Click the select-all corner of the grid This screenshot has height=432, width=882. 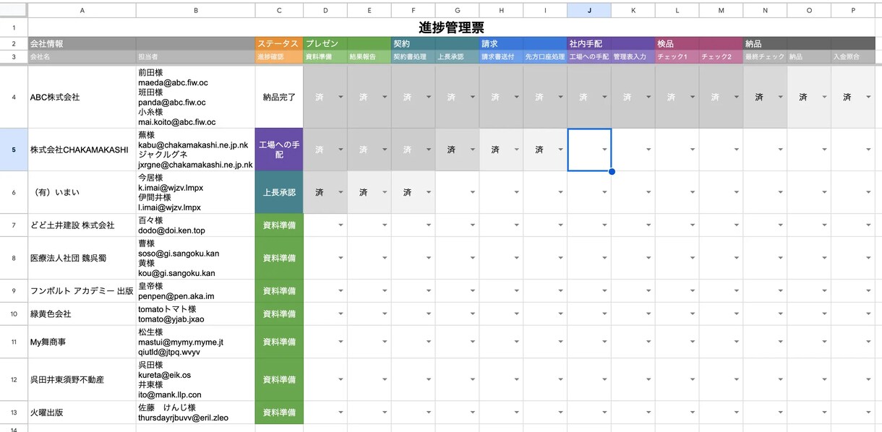pos(14,10)
